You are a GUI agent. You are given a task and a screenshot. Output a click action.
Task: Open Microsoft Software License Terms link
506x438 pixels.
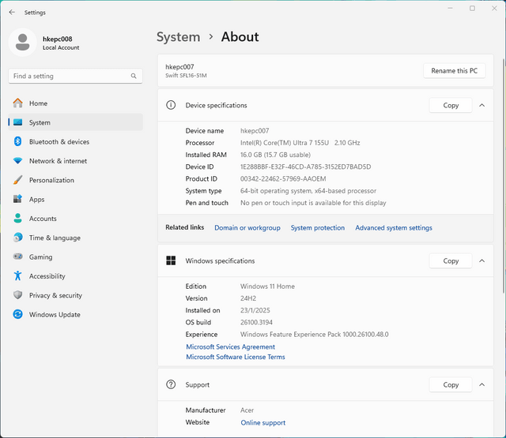click(236, 357)
